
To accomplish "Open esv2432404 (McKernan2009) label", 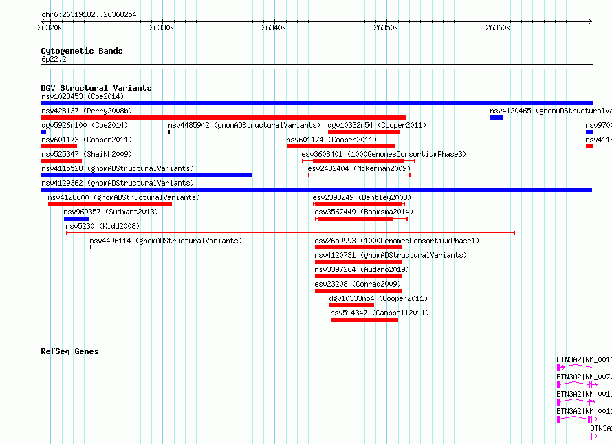I will [x=359, y=168].
